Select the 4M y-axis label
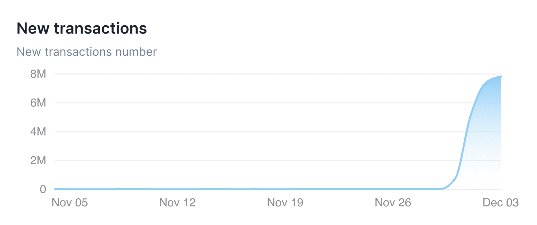 38,132
